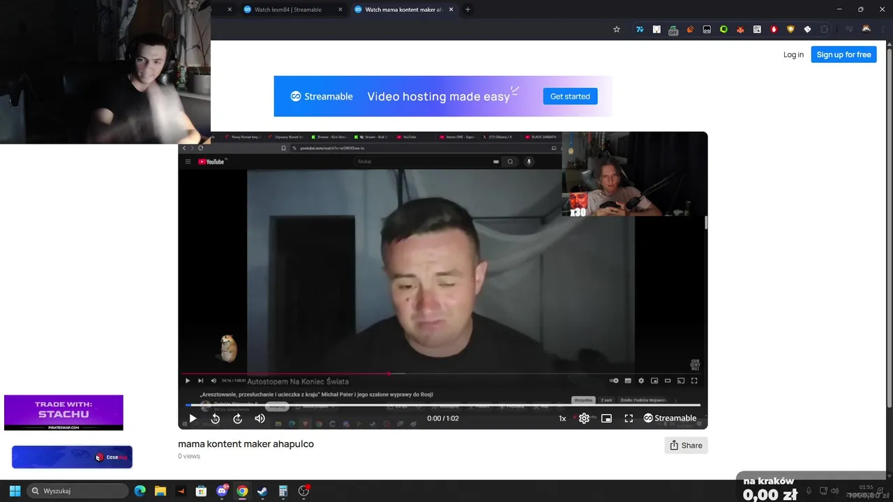Viewport: 893px width, 502px height.
Task: Open the media controls icon
Action: (x=849, y=29)
